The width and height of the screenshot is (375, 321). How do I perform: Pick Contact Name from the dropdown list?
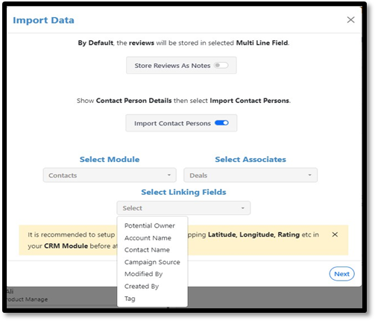(x=147, y=250)
